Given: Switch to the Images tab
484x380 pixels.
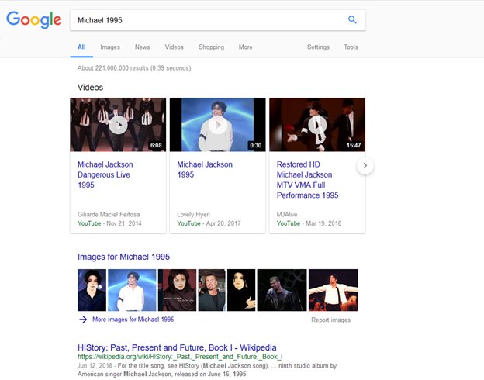Looking at the screenshot, I should (110, 47).
